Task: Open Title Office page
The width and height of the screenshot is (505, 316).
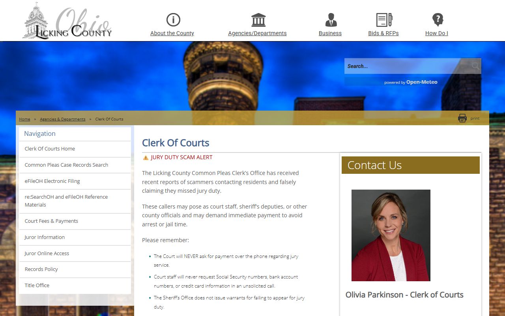Action: [75, 286]
